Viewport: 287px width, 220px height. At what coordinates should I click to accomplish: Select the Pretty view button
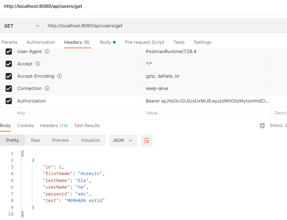12,140
